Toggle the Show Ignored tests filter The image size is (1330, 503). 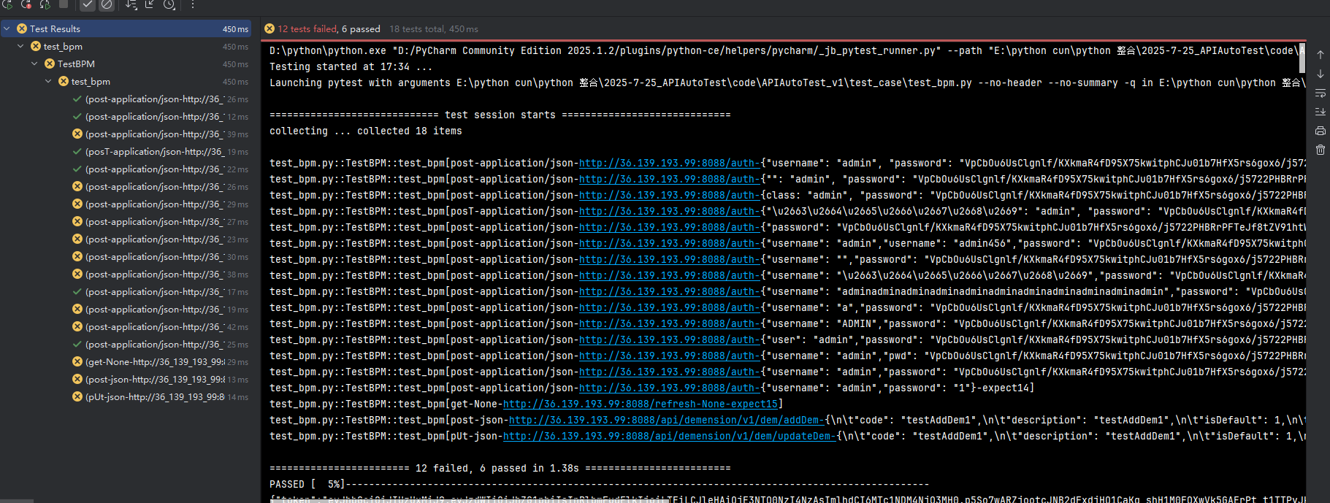tap(107, 4)
